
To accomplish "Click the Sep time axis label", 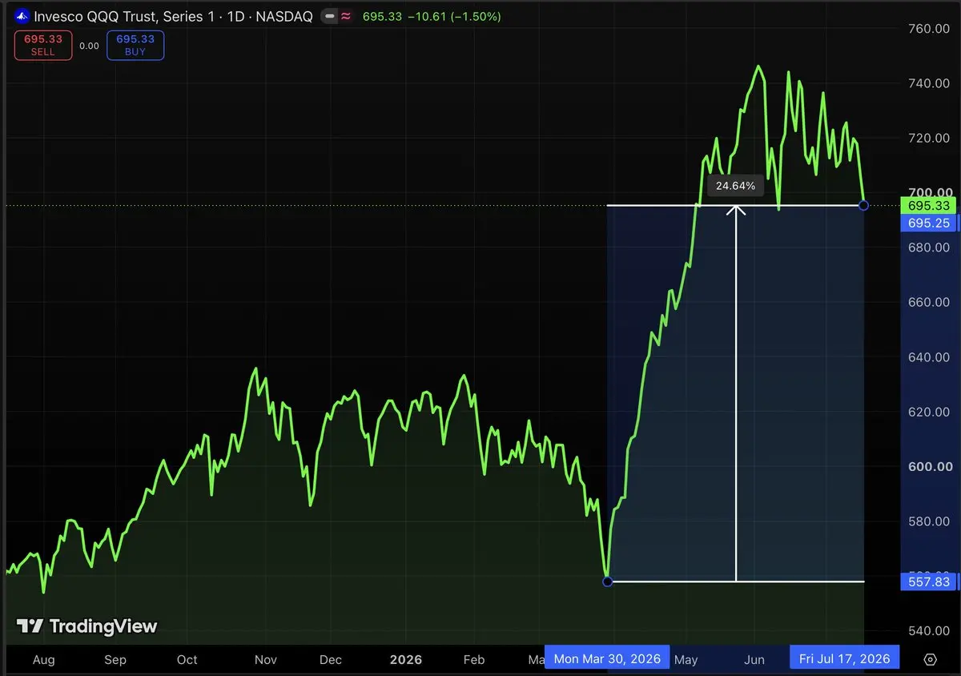I will 115,660.
